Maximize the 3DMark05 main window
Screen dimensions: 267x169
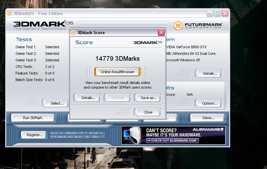click(x=217, y=13)
